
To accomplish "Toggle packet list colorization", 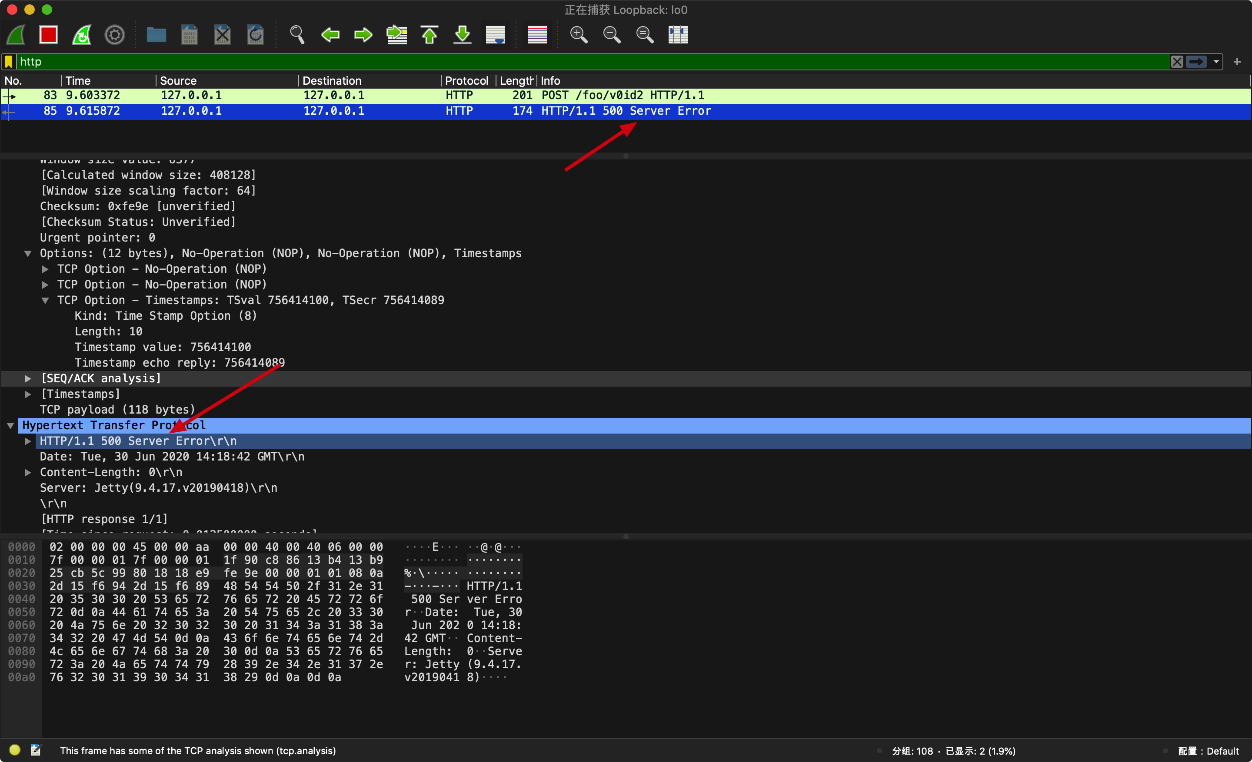I will tap(537, 35).
